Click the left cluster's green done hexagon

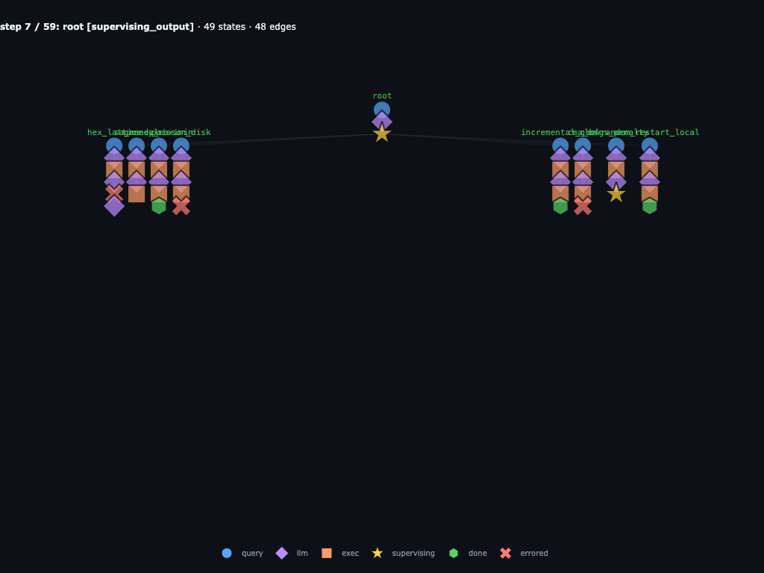pyautogui.click(x=159, y=206)
